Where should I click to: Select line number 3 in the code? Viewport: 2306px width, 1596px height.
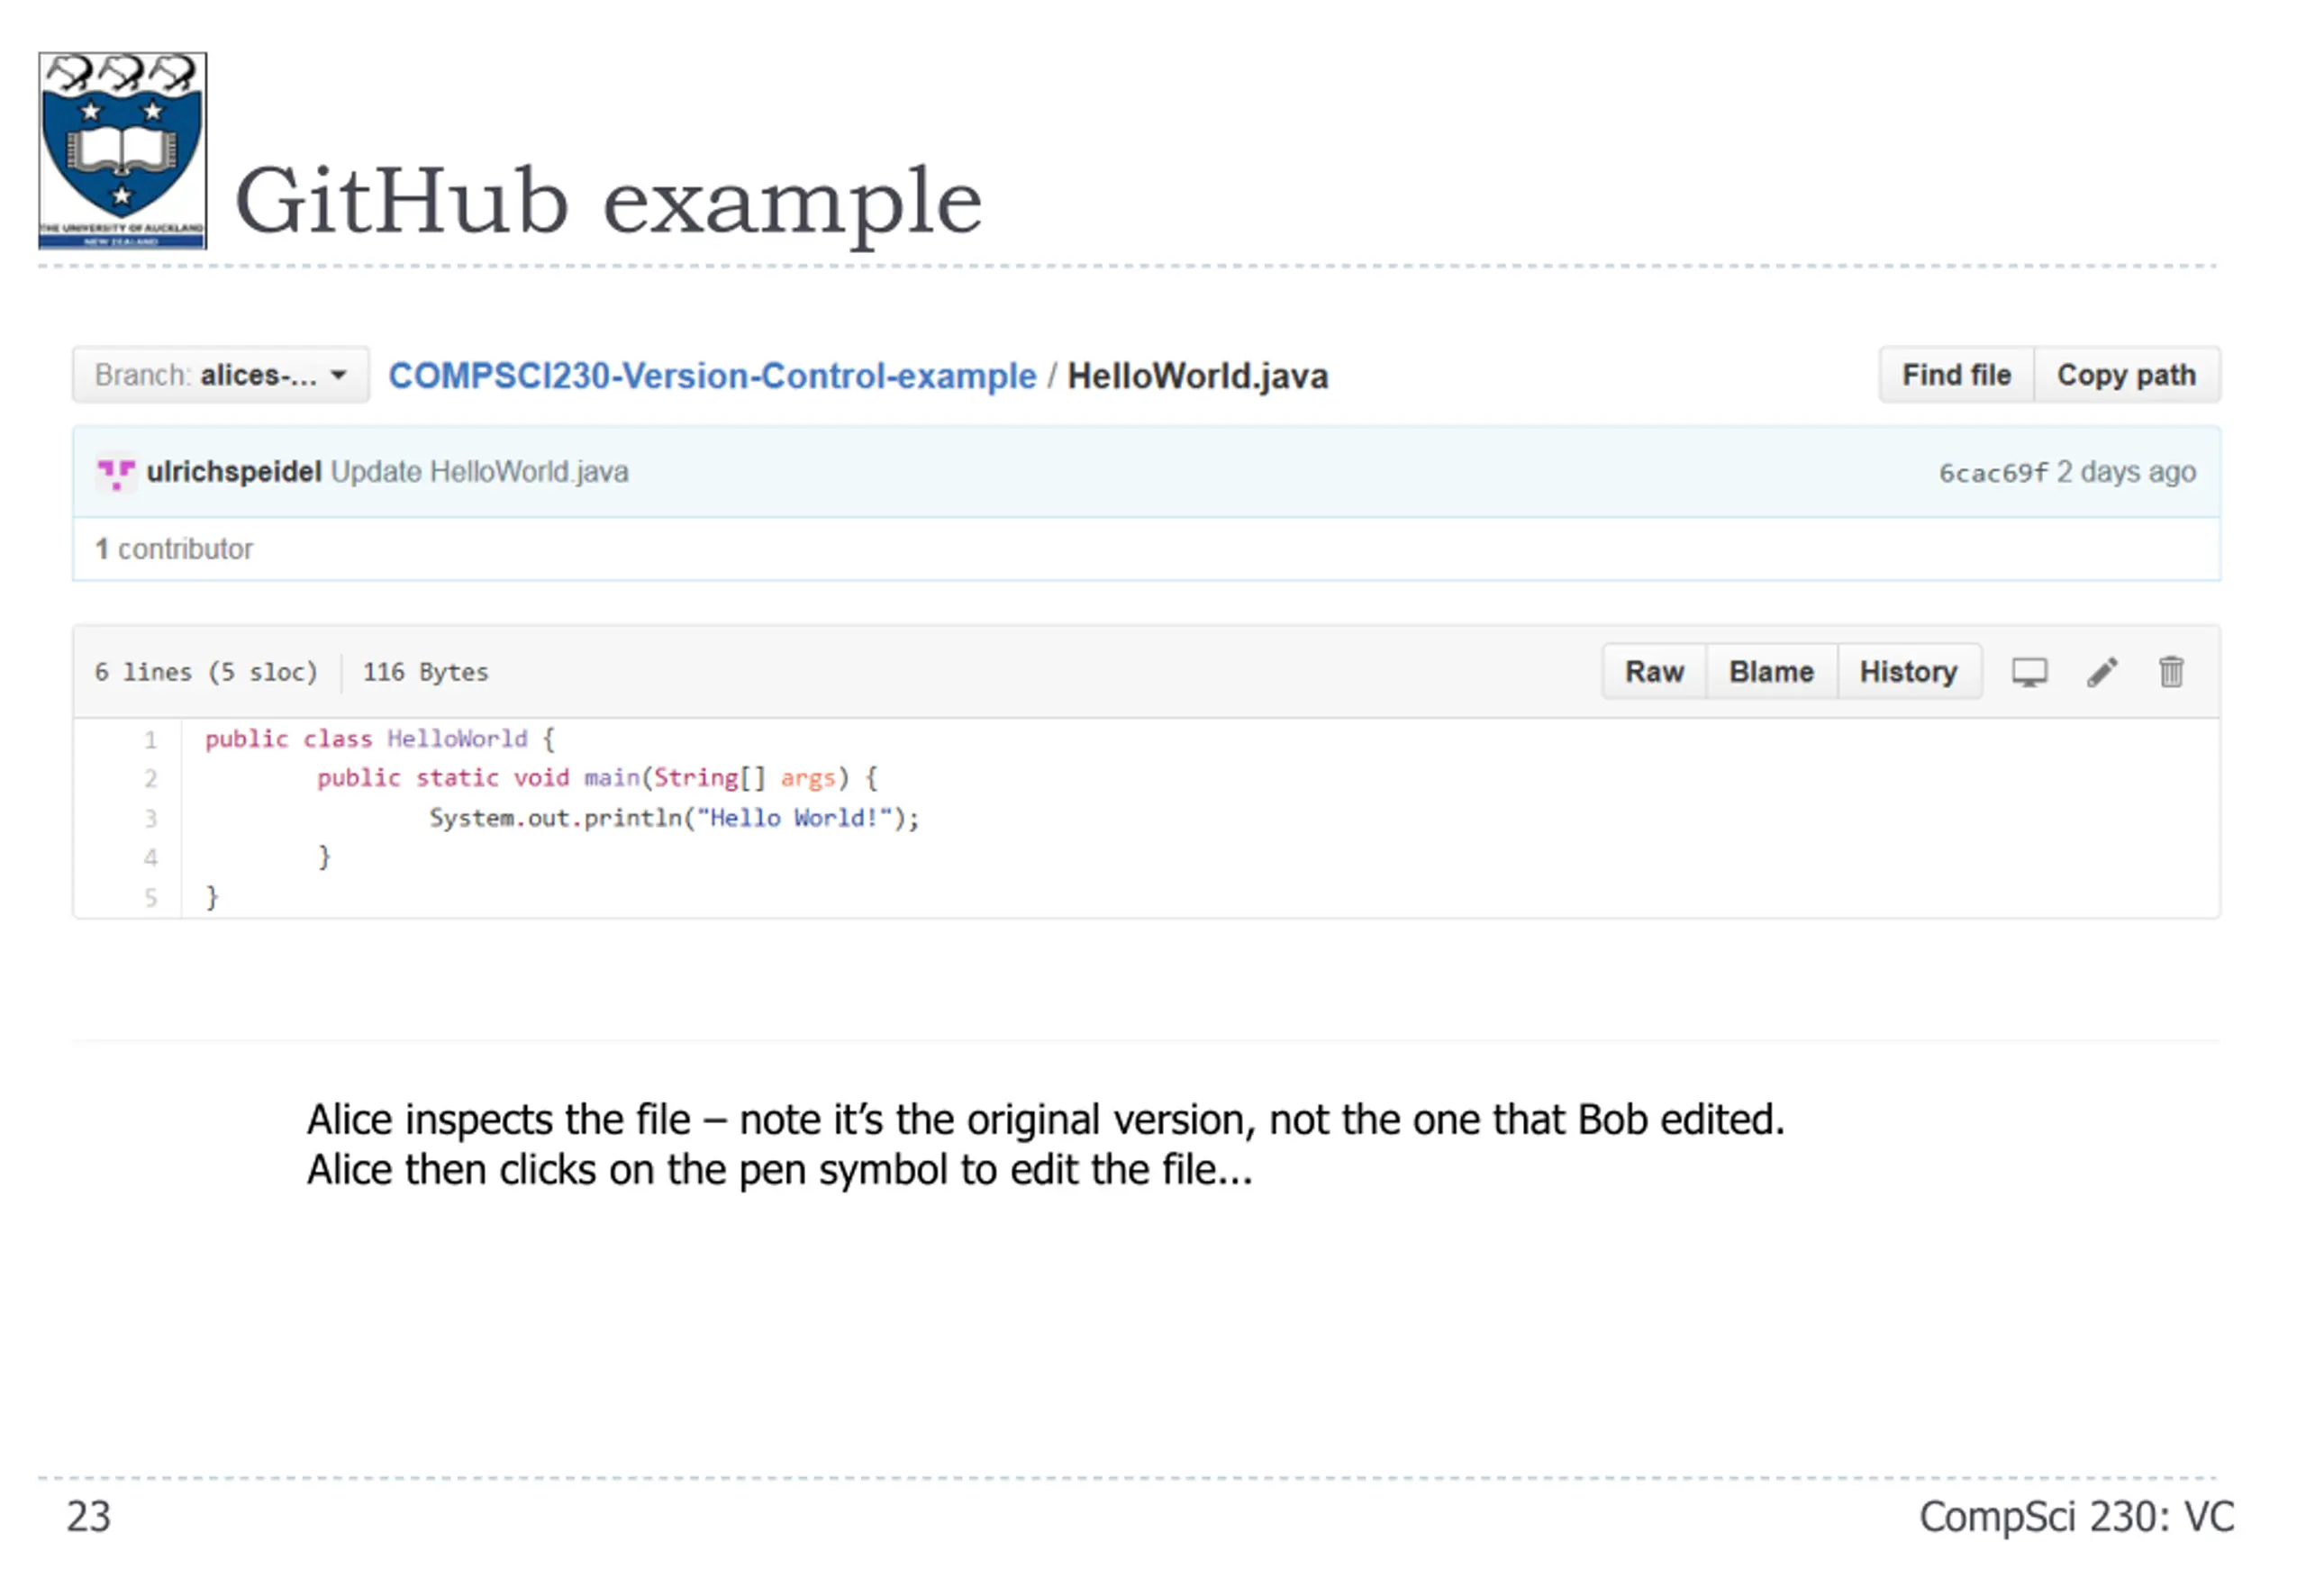tap(150, 819)
